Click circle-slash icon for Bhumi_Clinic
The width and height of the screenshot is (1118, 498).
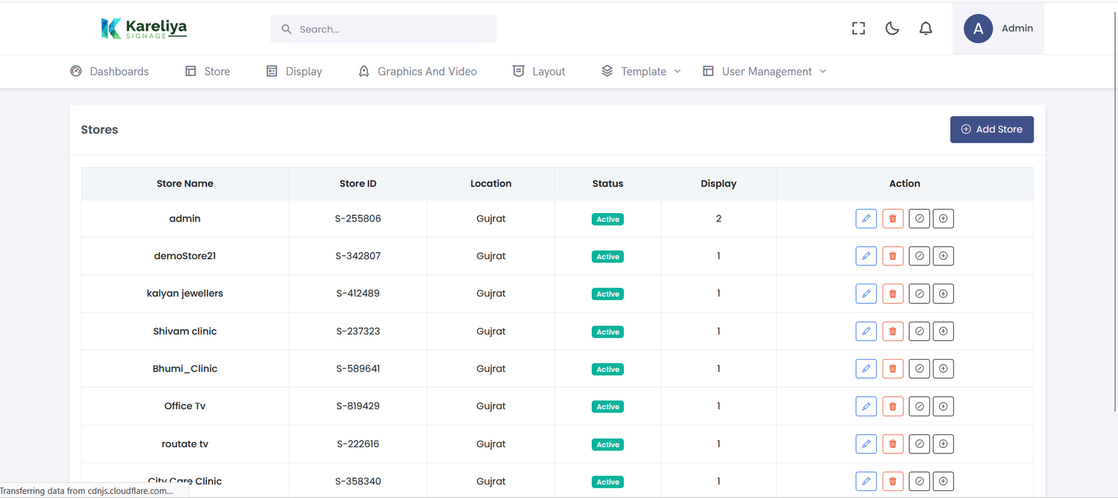tap(920, 369)
